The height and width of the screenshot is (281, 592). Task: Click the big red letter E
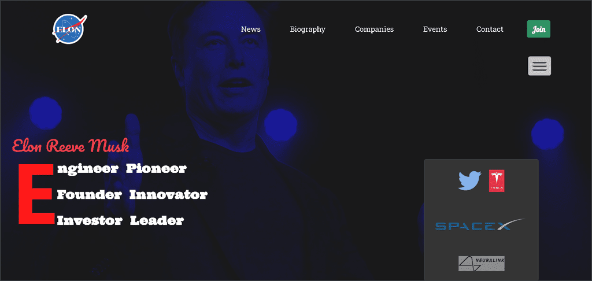pyautogui.click(x=36, y=194)
